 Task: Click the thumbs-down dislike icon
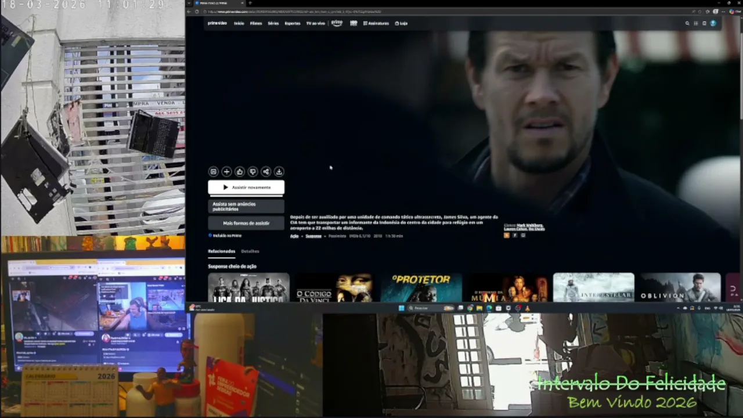coord(253,172)
